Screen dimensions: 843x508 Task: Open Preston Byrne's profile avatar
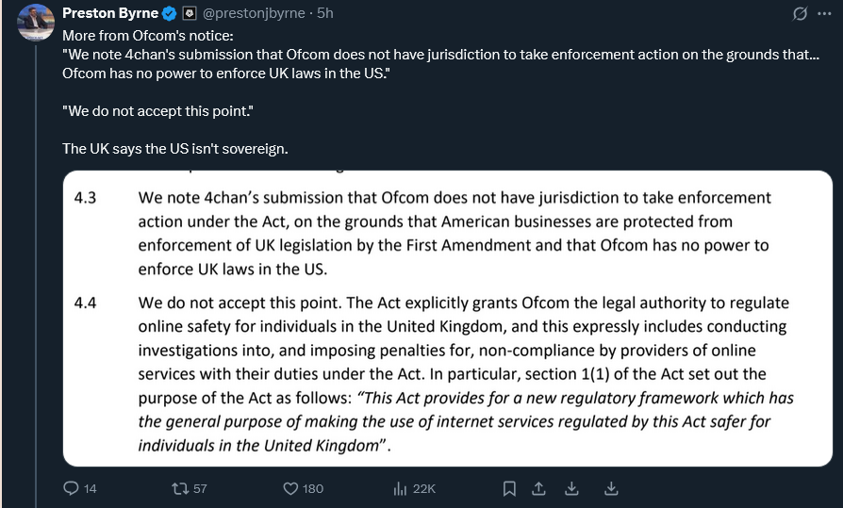[x=36, y=23]
